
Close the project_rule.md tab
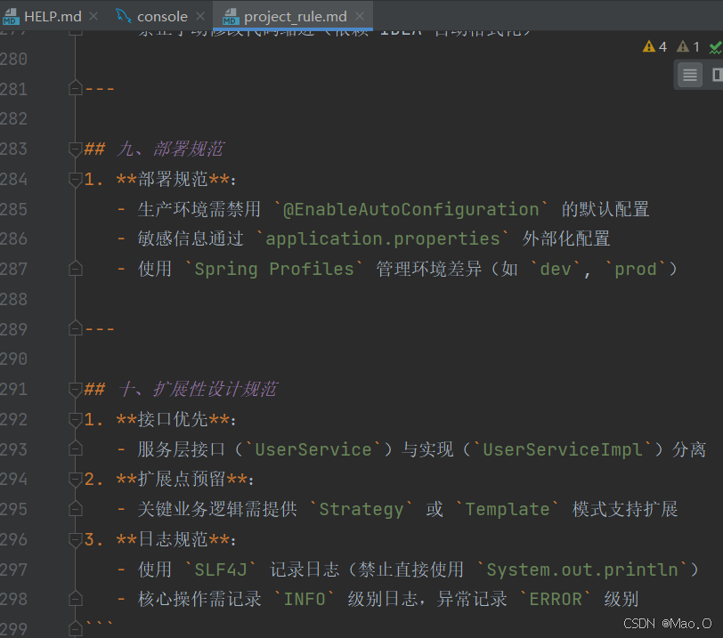click(x=360, y=17)
